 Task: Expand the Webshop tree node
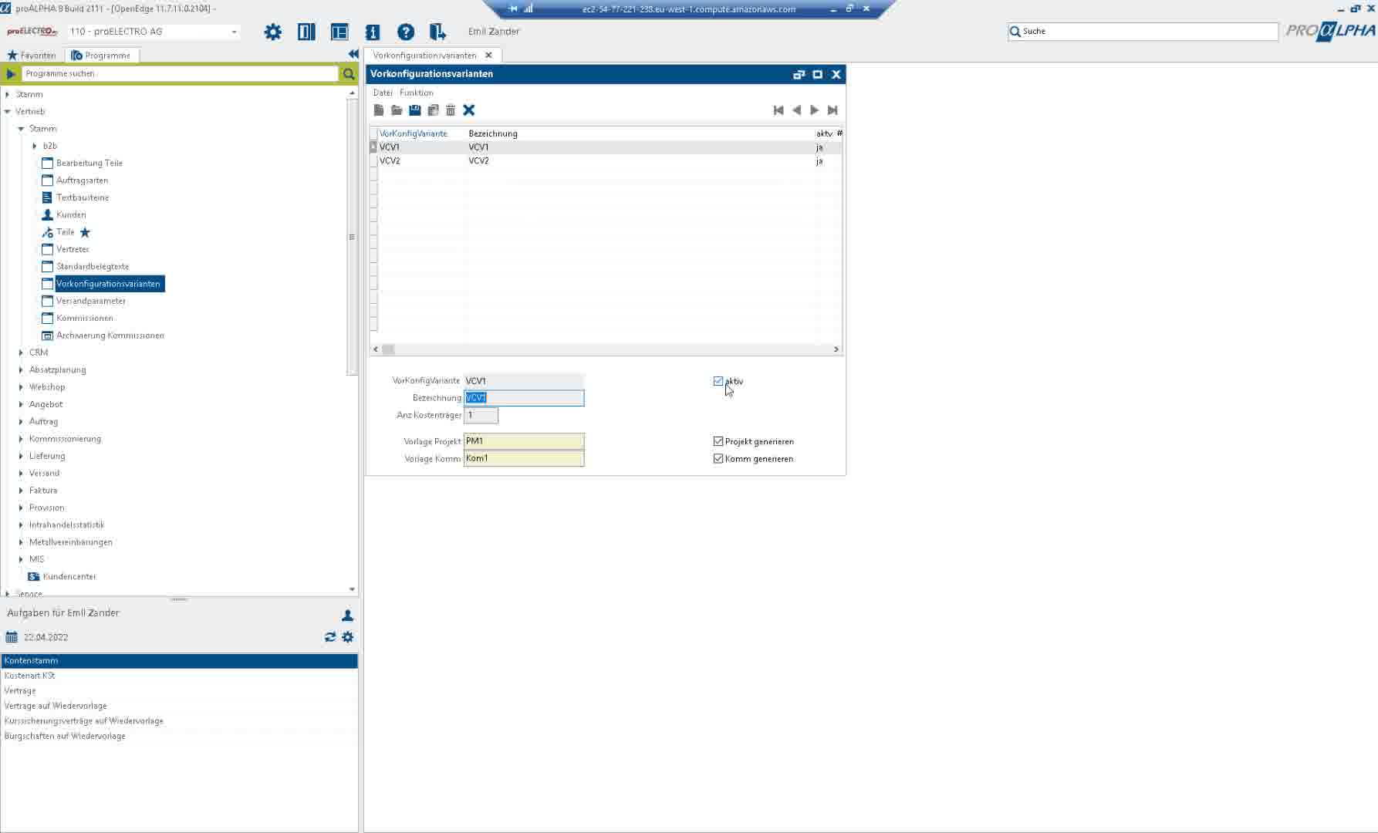[x=21, y=387]
